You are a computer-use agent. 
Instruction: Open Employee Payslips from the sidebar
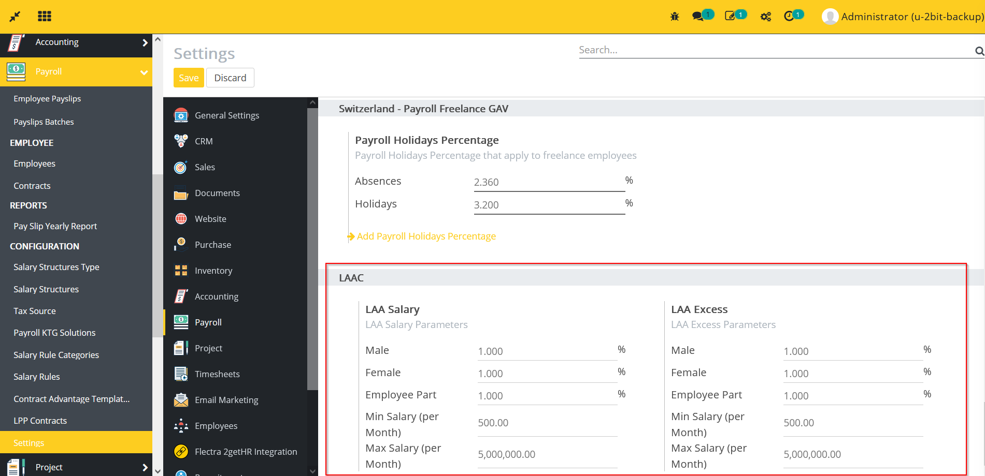[x=47, y=98]
